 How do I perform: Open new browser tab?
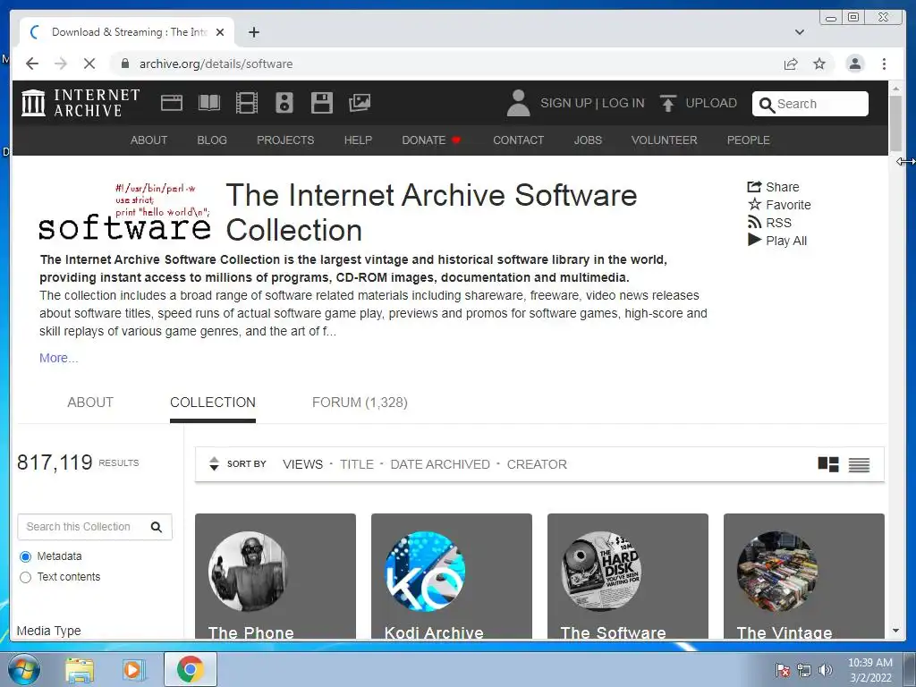[253, 32]
